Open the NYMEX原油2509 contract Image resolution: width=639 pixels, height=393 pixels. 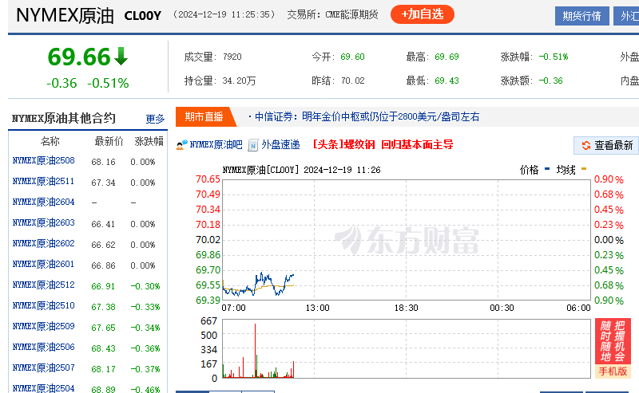(x=44, y=327)
